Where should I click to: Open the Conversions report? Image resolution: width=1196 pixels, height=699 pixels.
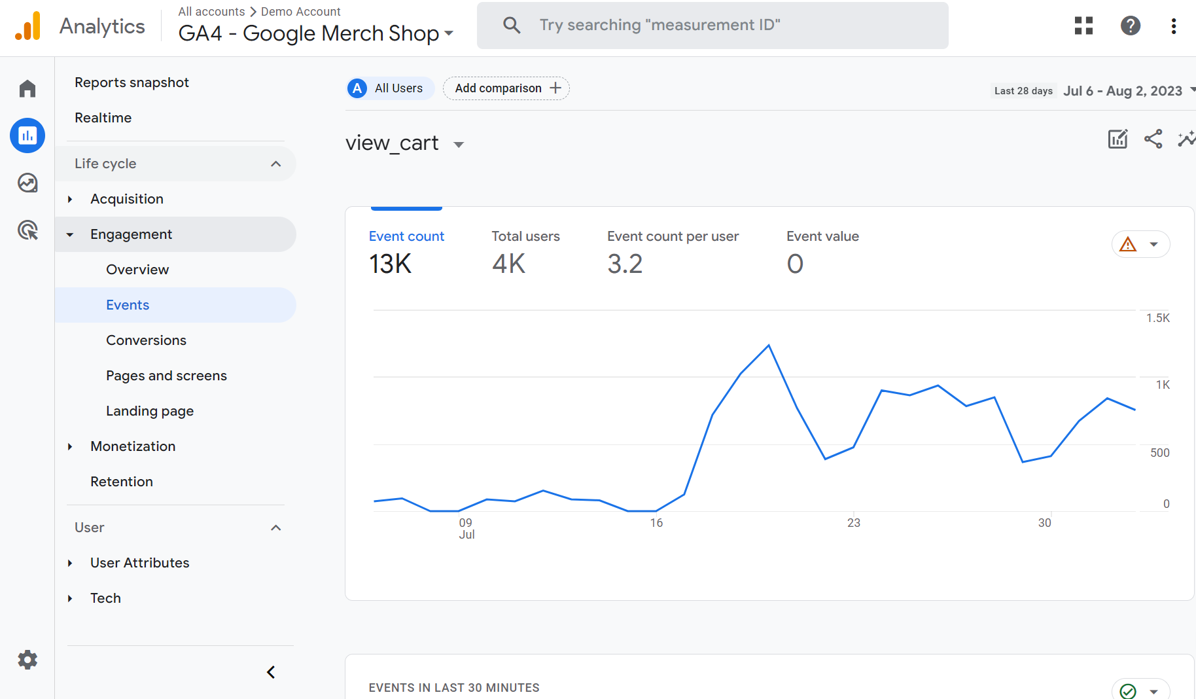click(146, 340)
